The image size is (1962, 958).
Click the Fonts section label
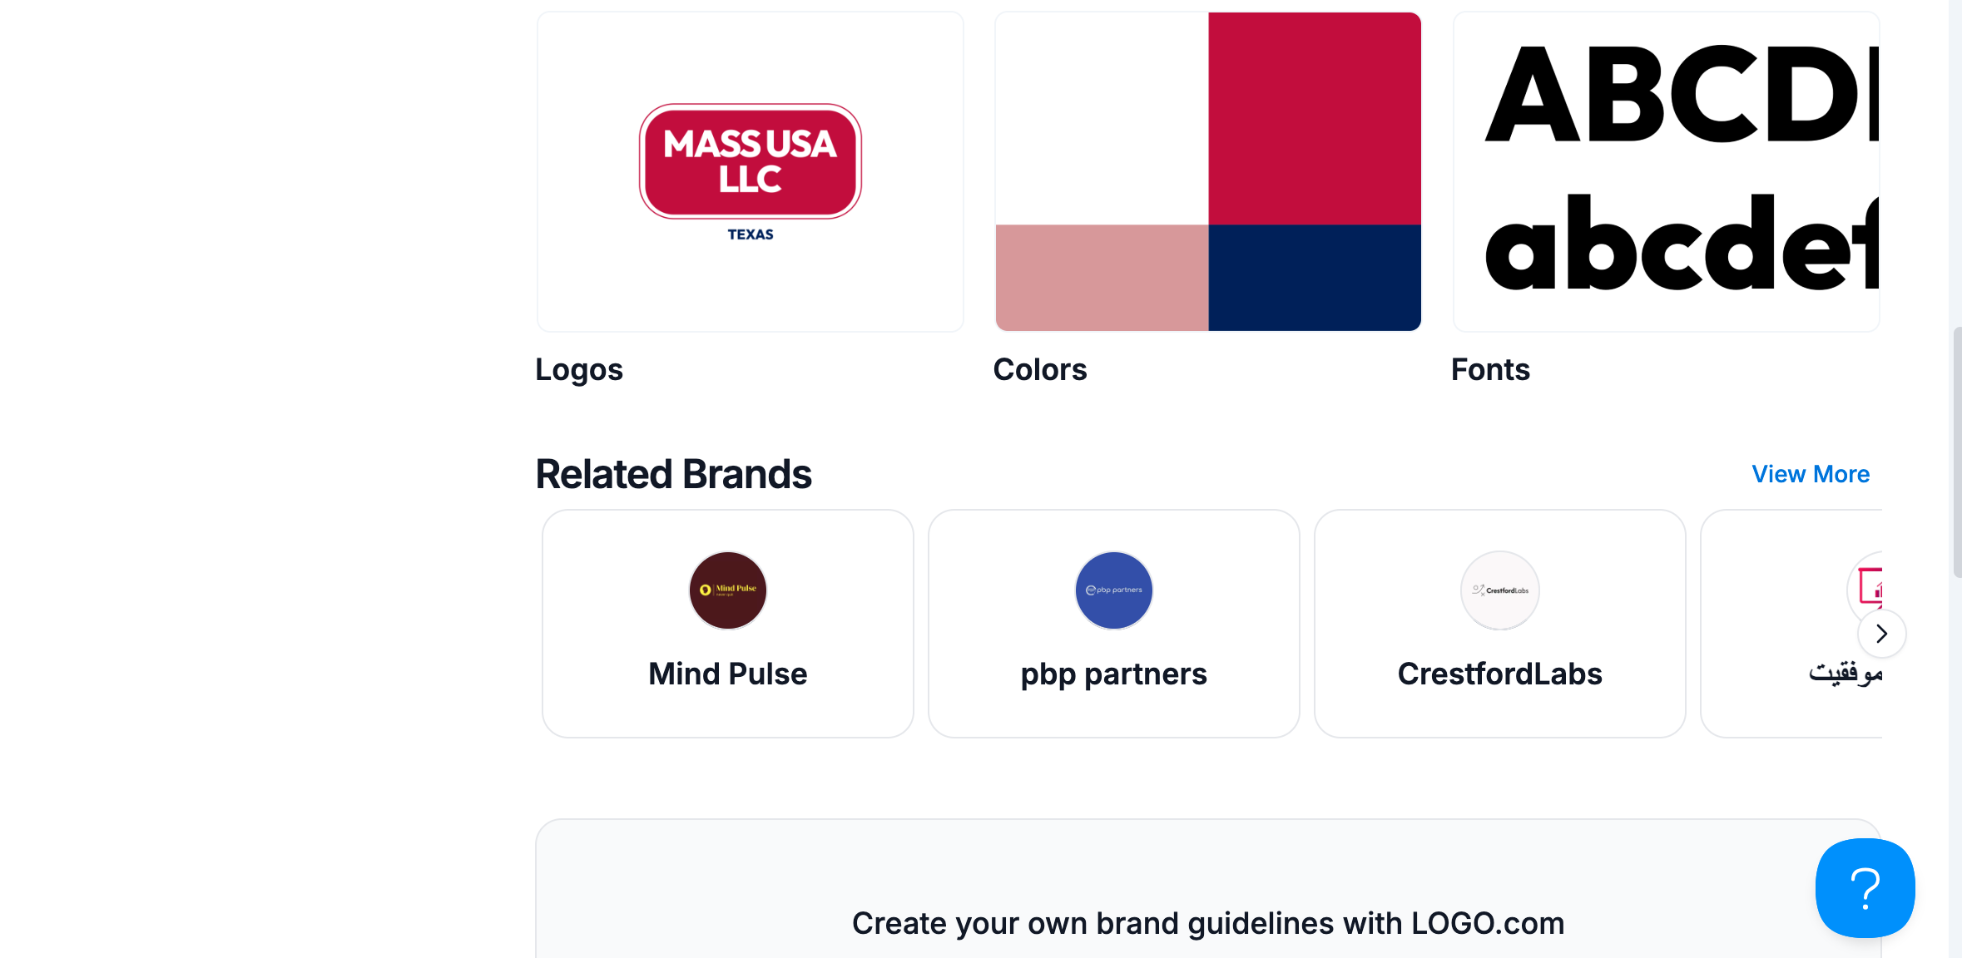pyautogui.click(x=1490, y=370)
